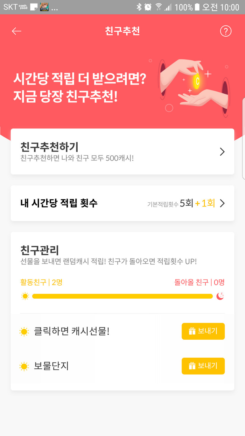Open the help question mark icon
Viewport: 245px width, 436px height.
point(226,31)
